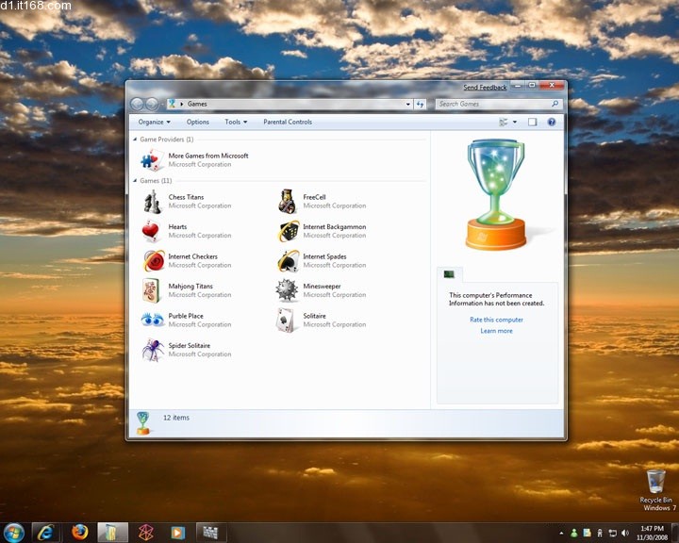Screen dimensions: 679x543
Task: Click the network tray icon
Action: pyautogui.click(x=612, y=533)
